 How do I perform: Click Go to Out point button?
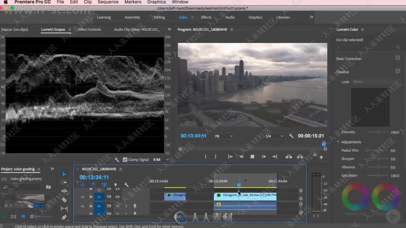[x=275, y=156]
